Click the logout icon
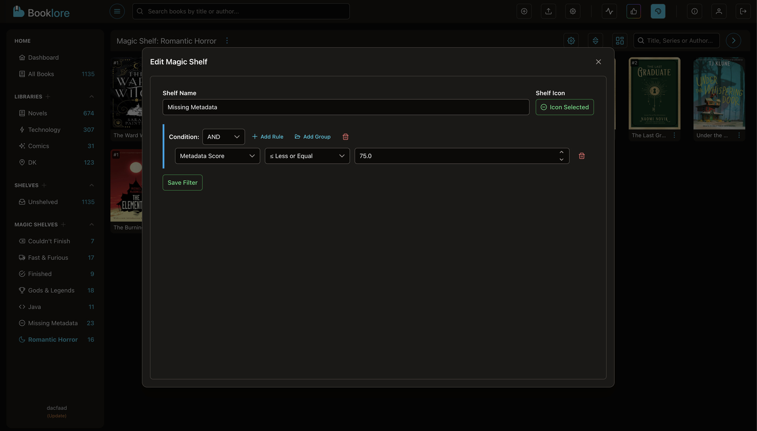The width and height of the screenshot is (757, 431). point(743,11)
